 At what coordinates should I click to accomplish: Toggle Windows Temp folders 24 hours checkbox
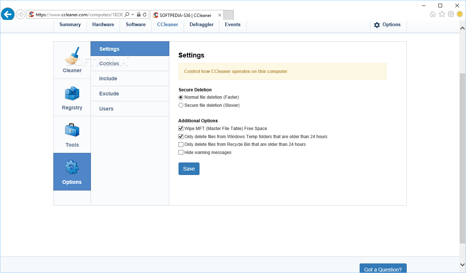pyautogui.click(x=181, y=137)
